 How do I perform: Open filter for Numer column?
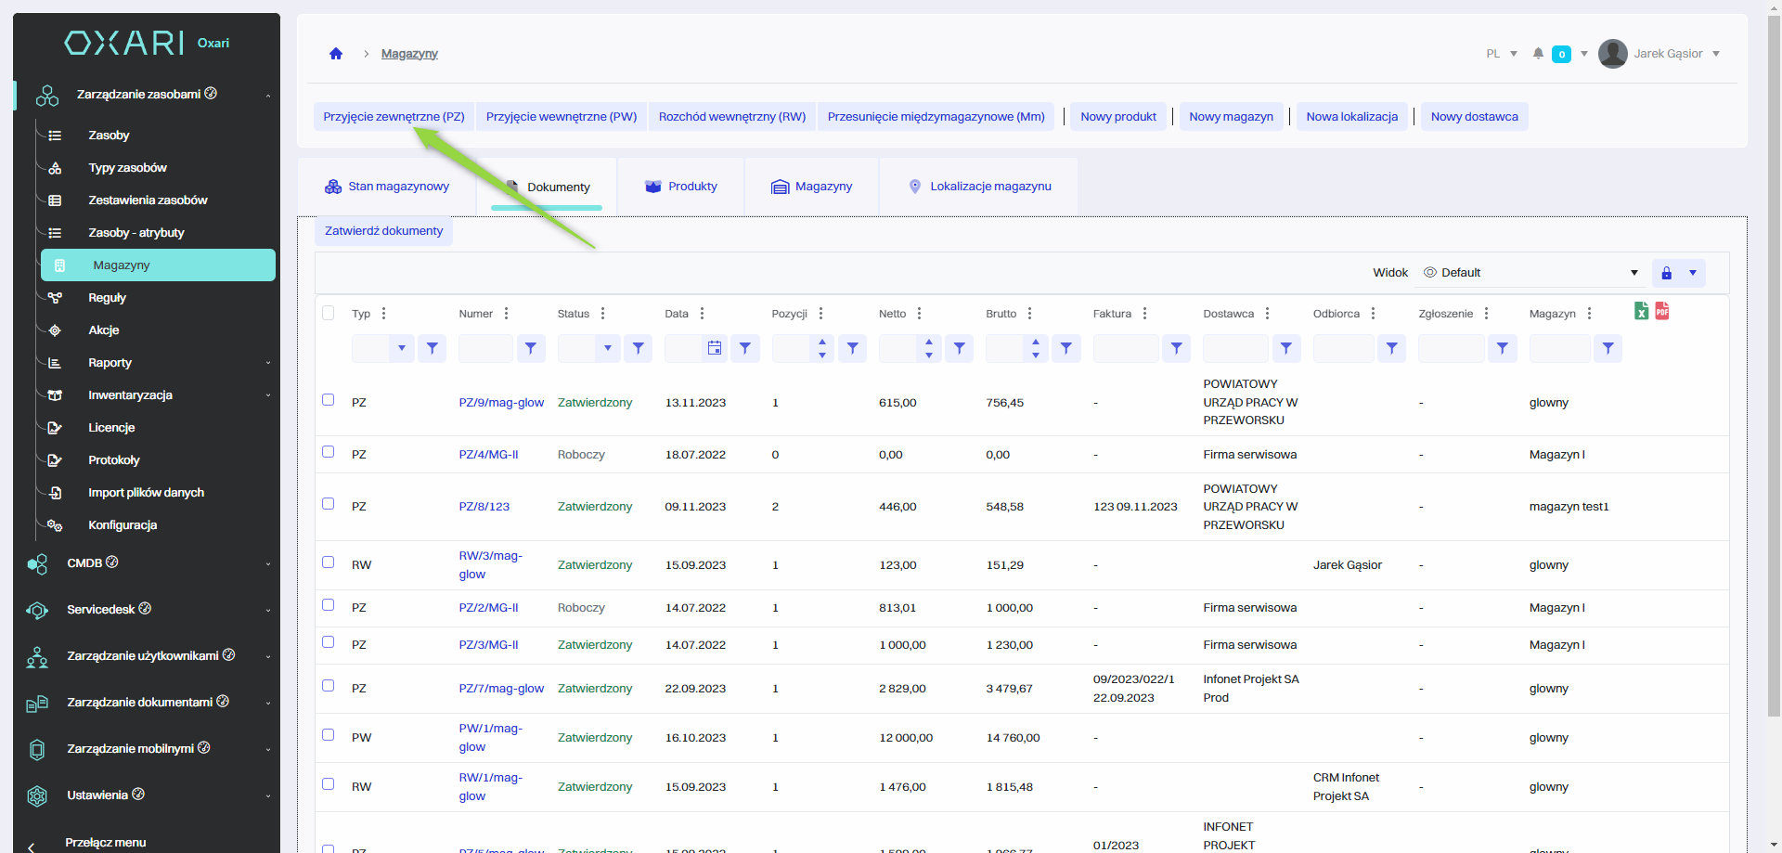pyautogui.click(x=531, y=348)
